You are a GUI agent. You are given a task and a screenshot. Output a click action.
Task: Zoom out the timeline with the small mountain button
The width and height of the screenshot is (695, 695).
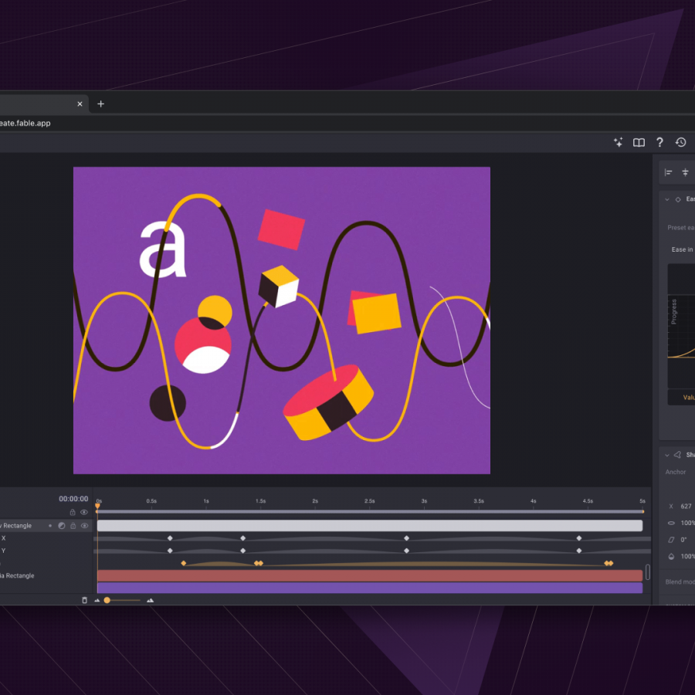coord(96,600)
